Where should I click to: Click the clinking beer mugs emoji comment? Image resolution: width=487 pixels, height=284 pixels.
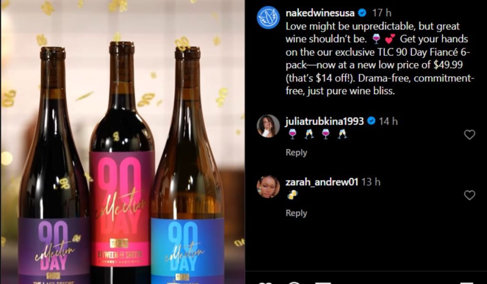(x=292, y=195)
